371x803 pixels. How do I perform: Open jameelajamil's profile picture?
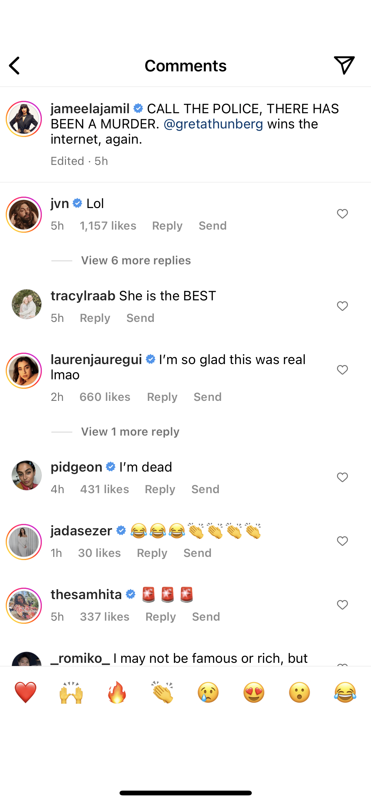coord(24,119)
